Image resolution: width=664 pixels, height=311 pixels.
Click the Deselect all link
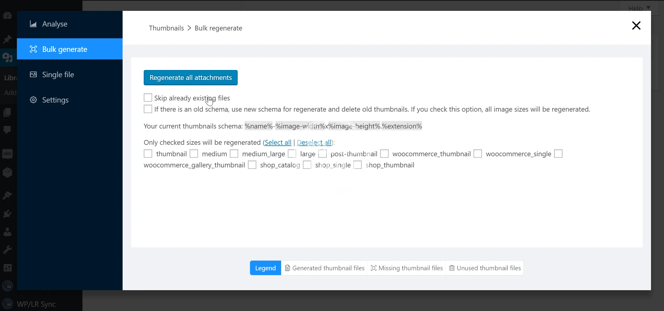[x=314, y=142]
